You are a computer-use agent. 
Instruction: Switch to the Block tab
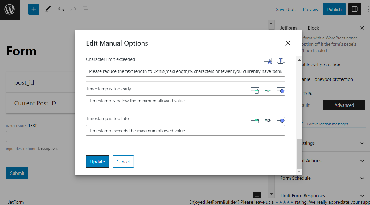coord(313,28)
